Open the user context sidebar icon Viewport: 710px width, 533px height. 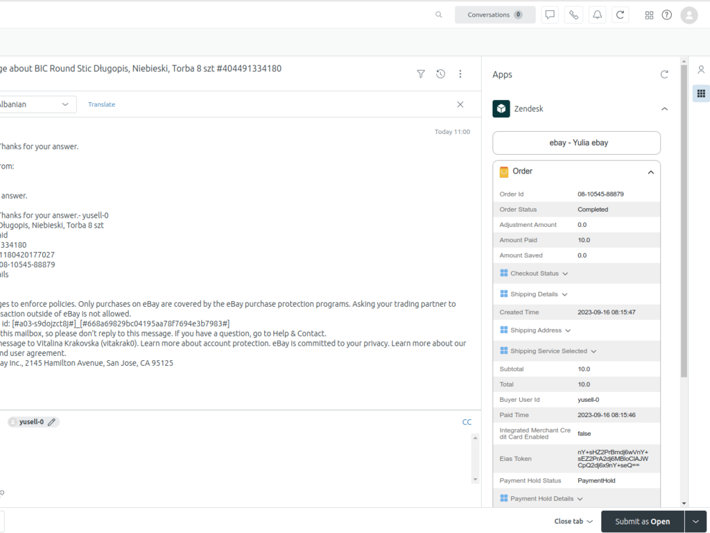point(701,69)
